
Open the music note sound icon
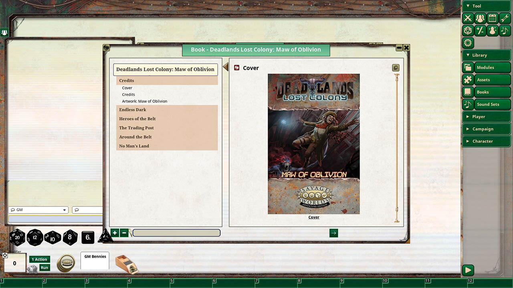(x=505, y=30)
